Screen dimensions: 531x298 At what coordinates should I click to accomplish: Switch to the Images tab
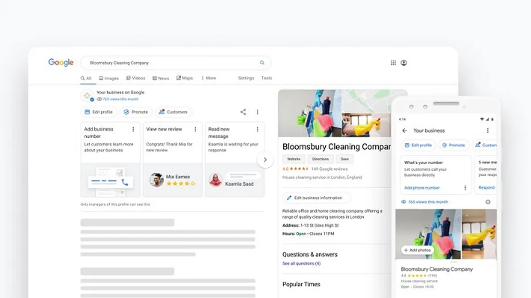click(109, 78)
